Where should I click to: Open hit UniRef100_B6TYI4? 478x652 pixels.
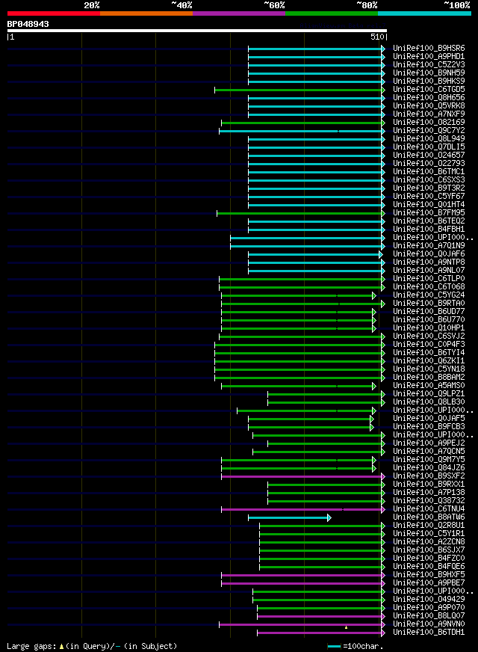tap(429, 353)
